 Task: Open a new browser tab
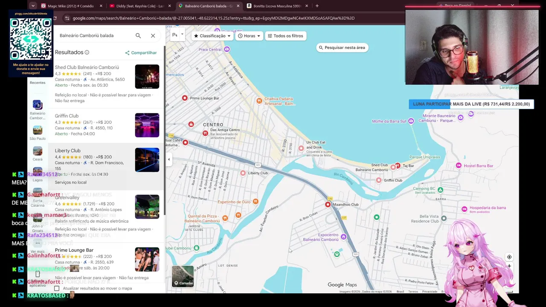pyautogui.click(x=317, y=6)
